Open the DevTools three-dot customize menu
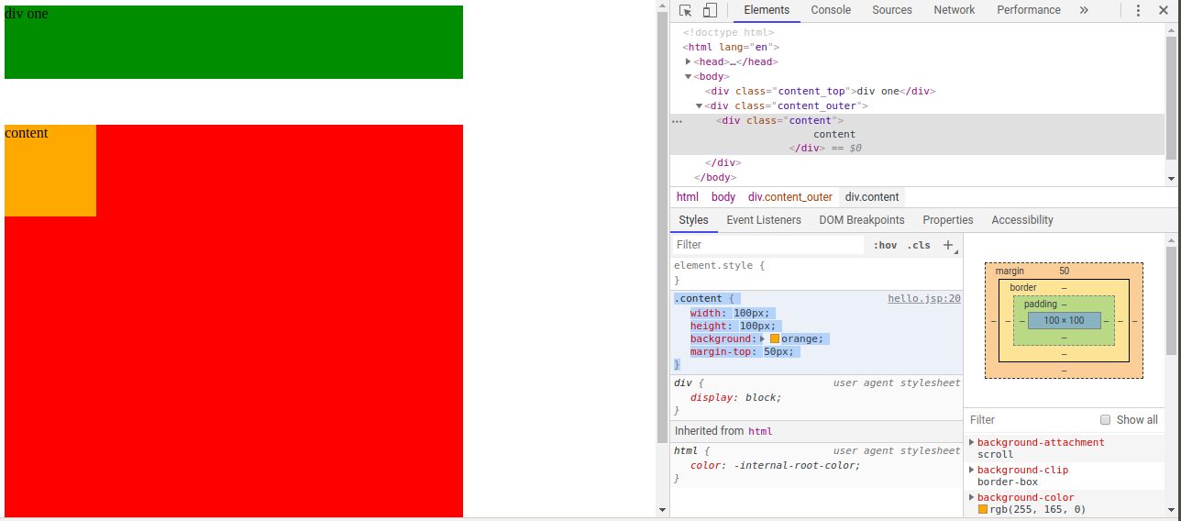 [1138, 10]
